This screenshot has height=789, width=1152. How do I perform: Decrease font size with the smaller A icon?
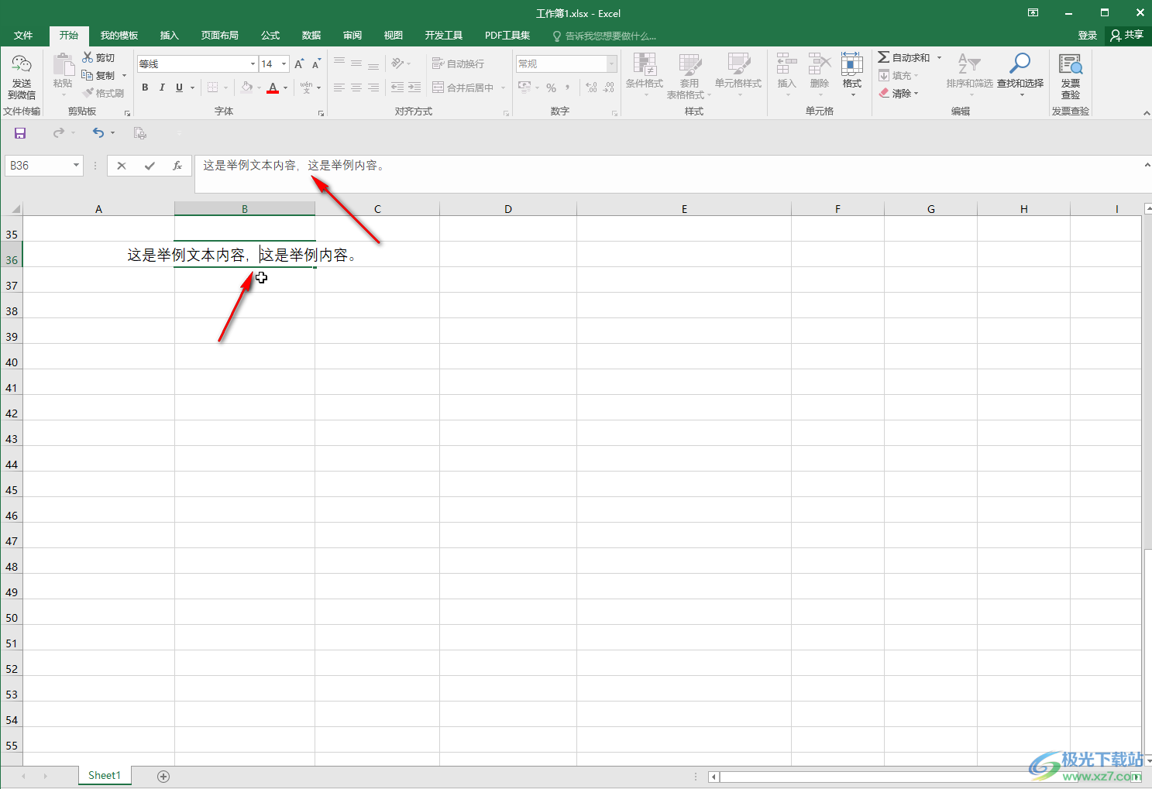tap(316, 64)
